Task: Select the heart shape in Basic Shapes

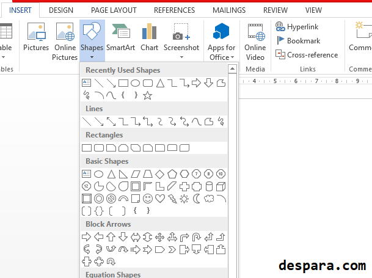Action: (160, 199)
